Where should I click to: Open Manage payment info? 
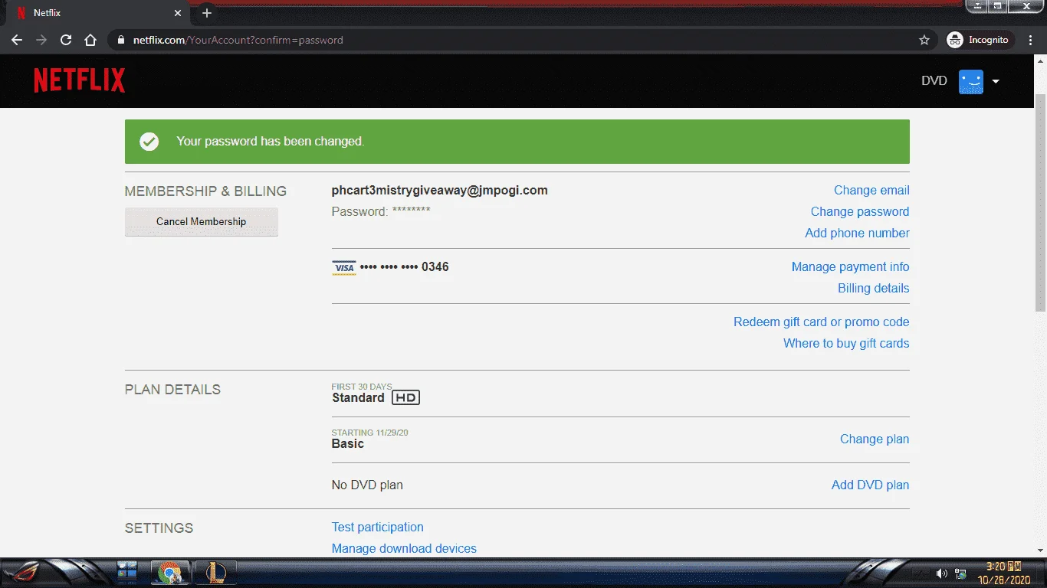(x=851, y=267)
